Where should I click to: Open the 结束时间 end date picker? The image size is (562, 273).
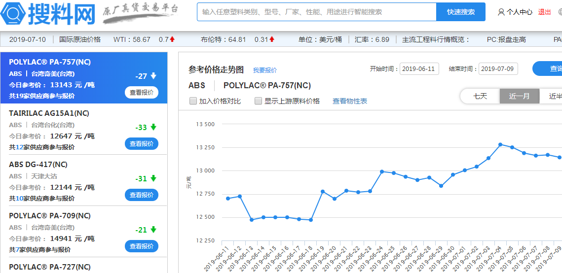(x=498, y=69)
